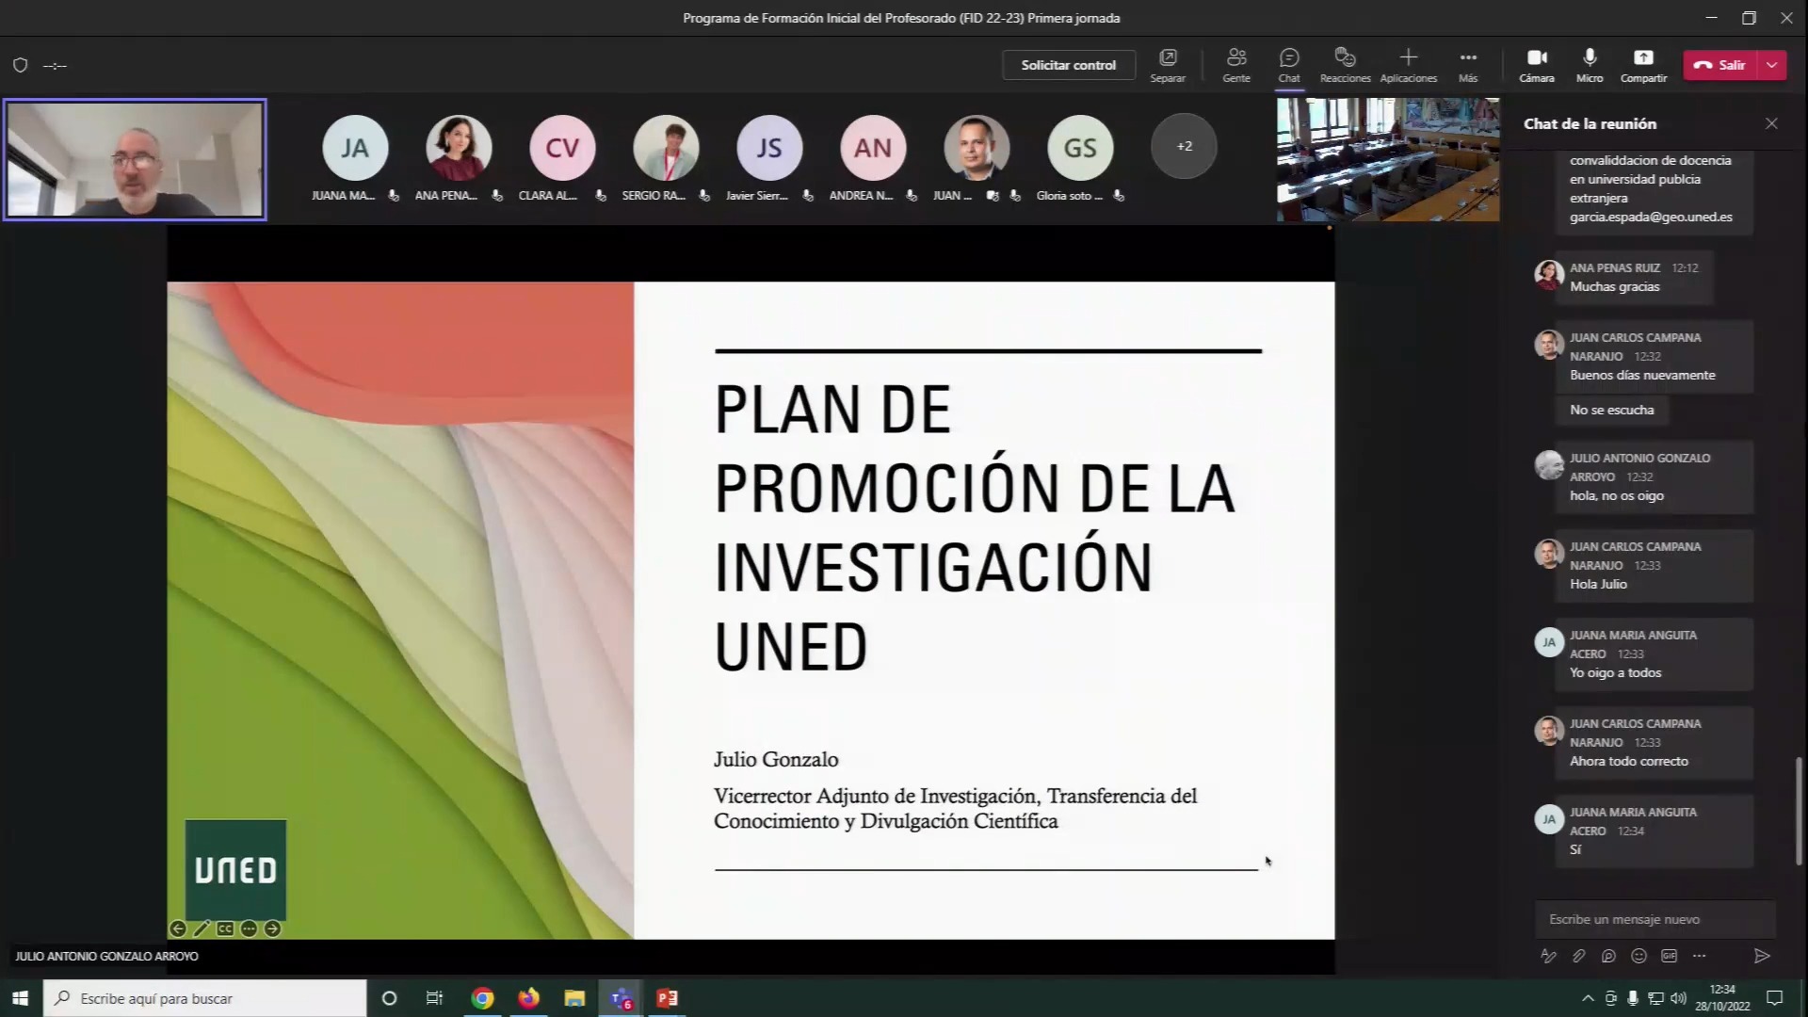Viewport: 1808px width, 1017px height.
Task: Open Aplicaciones with the plus icon
Action: click(1408, 64)
